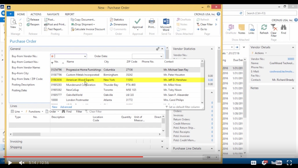Click Links in background window ribbon
Viewport: 298px width, 168px height.
coord(251,29)
